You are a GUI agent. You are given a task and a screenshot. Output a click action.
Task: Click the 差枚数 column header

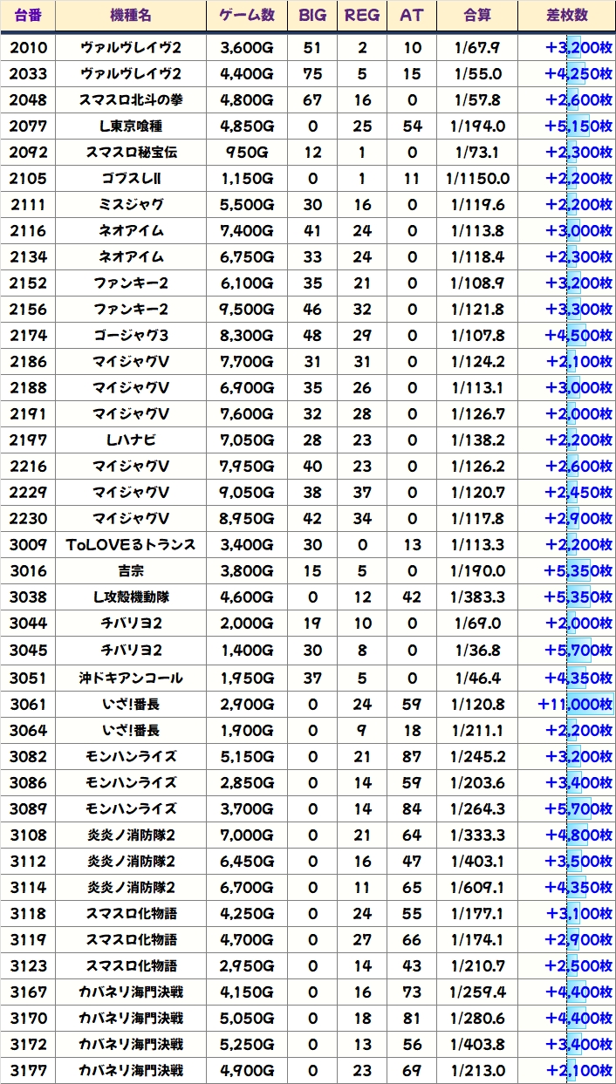click(566, 16)
